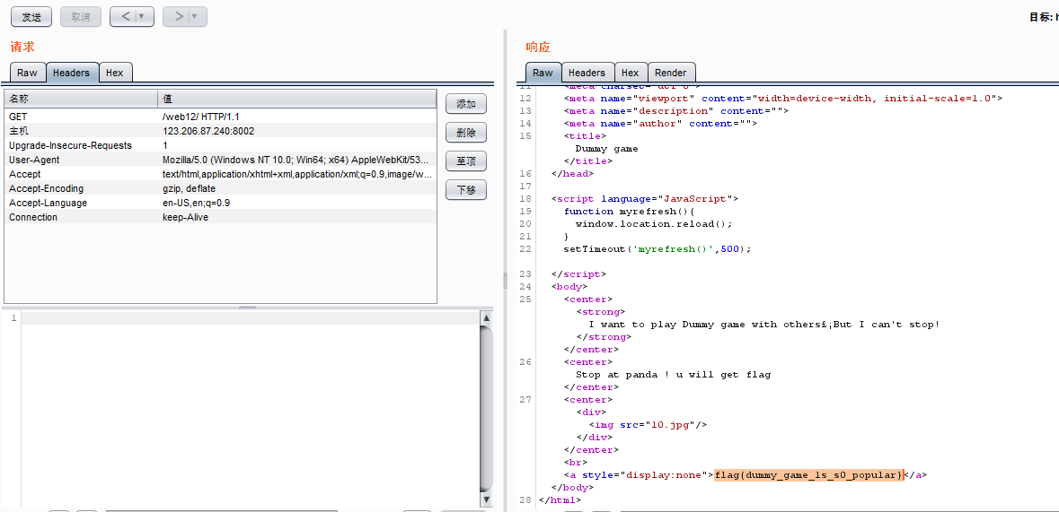Sort by the 名称 column header

[x=81, y=100]
